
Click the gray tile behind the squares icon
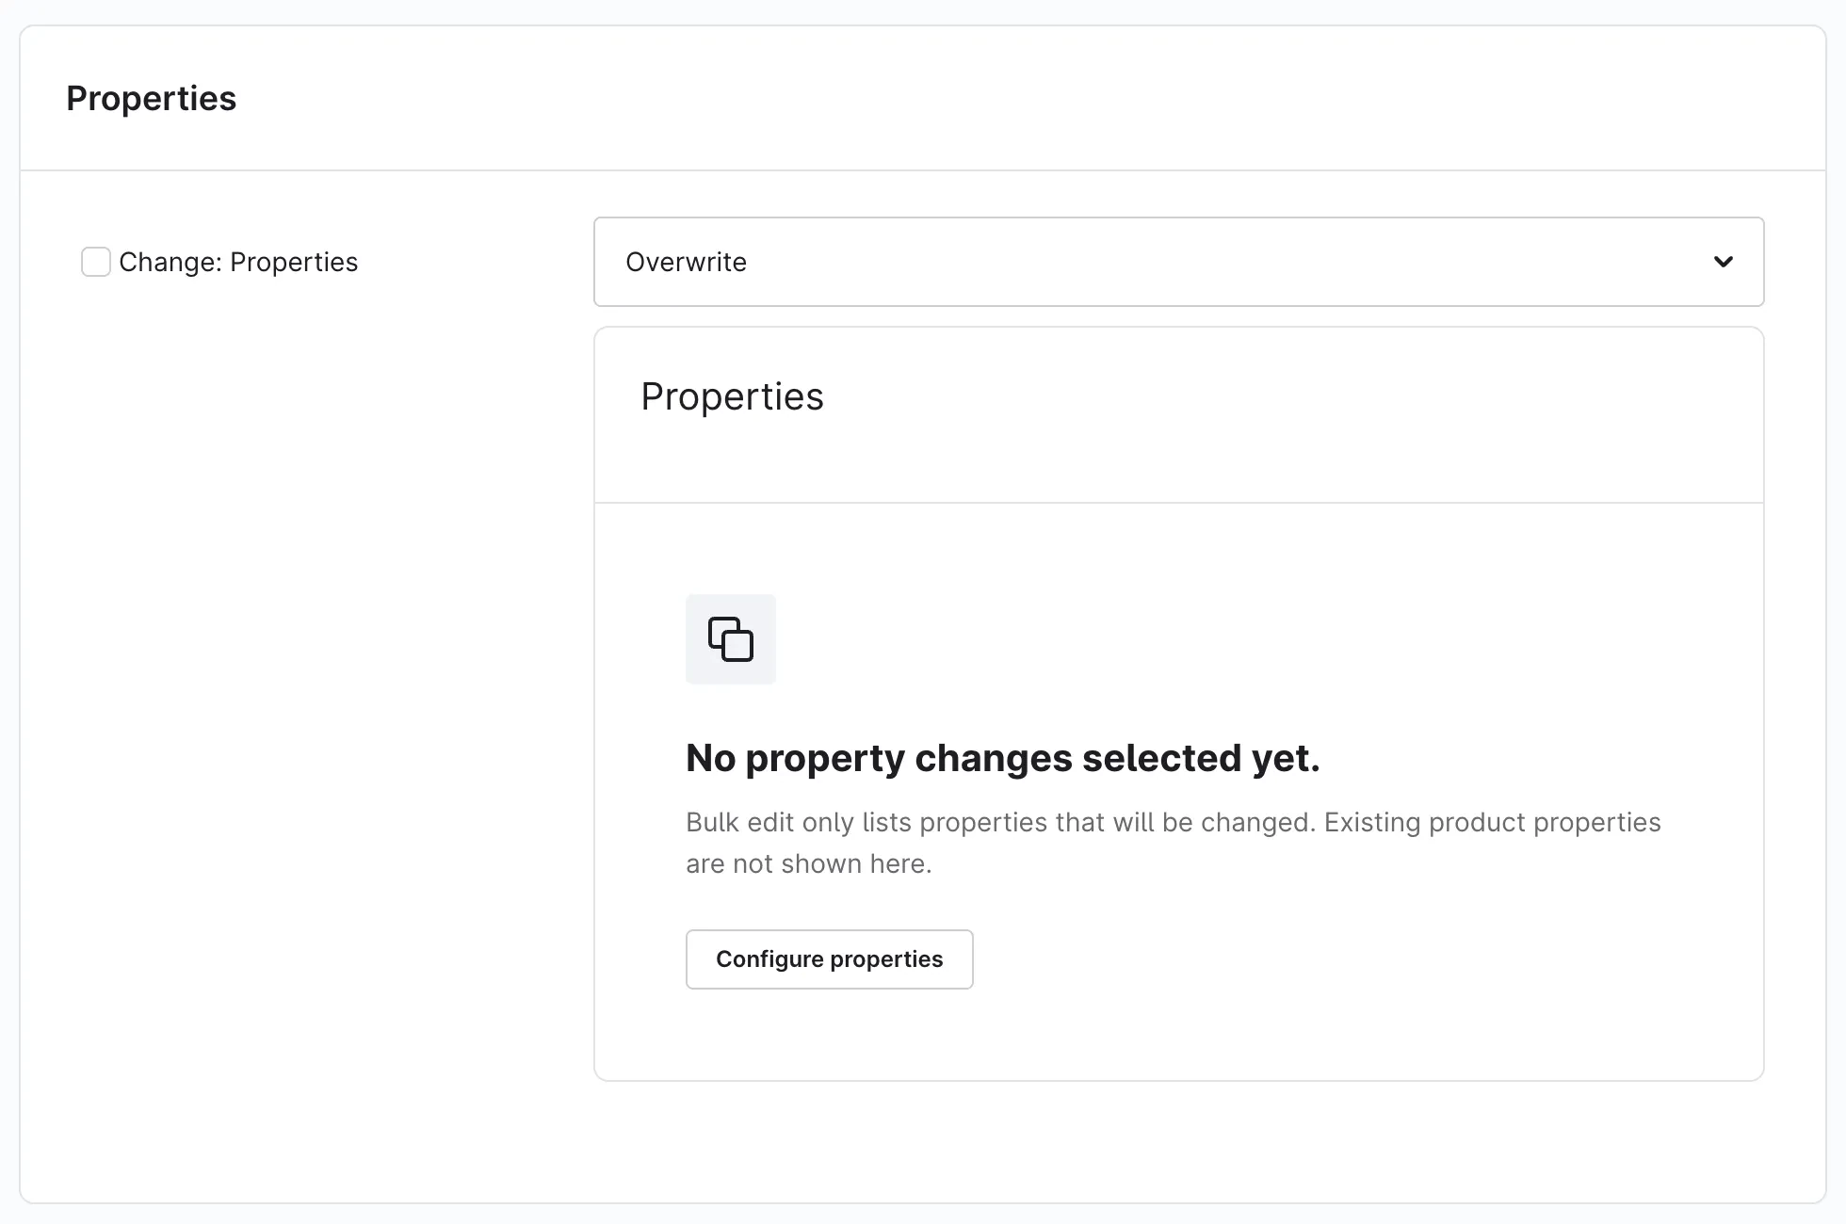click(731, 639)
